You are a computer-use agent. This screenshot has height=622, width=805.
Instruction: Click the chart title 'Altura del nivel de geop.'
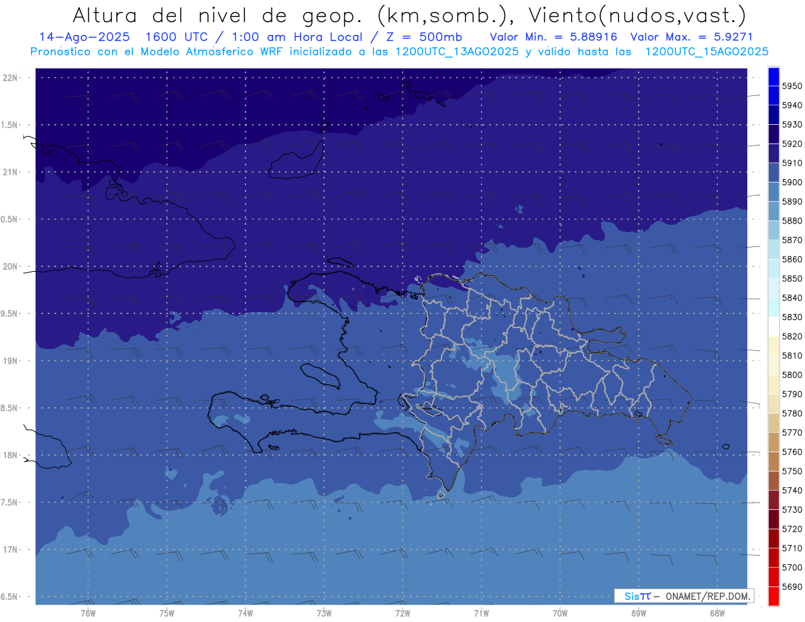[217, 15]
